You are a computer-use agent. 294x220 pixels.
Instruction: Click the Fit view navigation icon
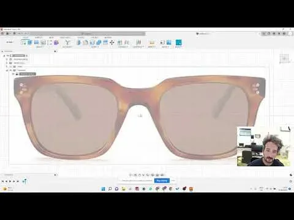coord(148,175)
